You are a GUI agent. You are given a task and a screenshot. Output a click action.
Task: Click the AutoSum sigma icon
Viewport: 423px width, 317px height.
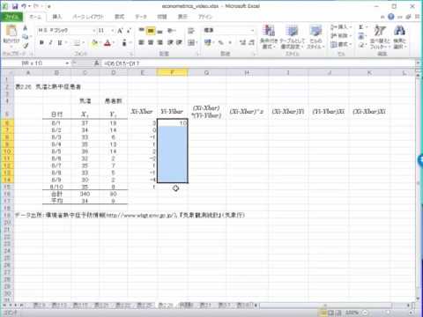[x=361, y=27]
